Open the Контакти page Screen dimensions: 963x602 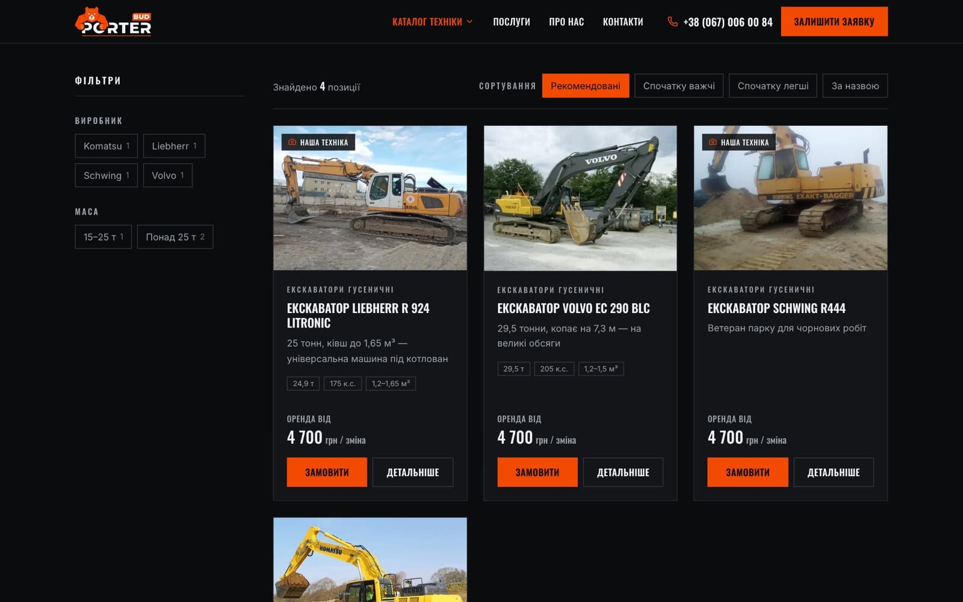click(x=623, y=22)
